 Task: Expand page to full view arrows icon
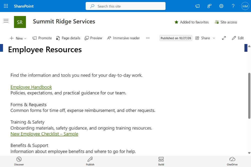pos(224,38)
